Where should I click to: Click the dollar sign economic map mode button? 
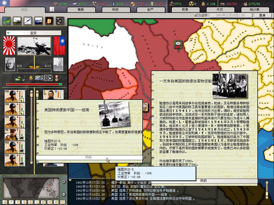(24, 202)
